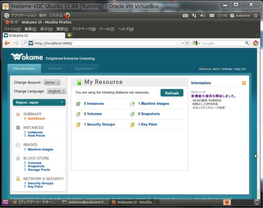Click the reload page icon
263x208 pixels.
[187, 43]
